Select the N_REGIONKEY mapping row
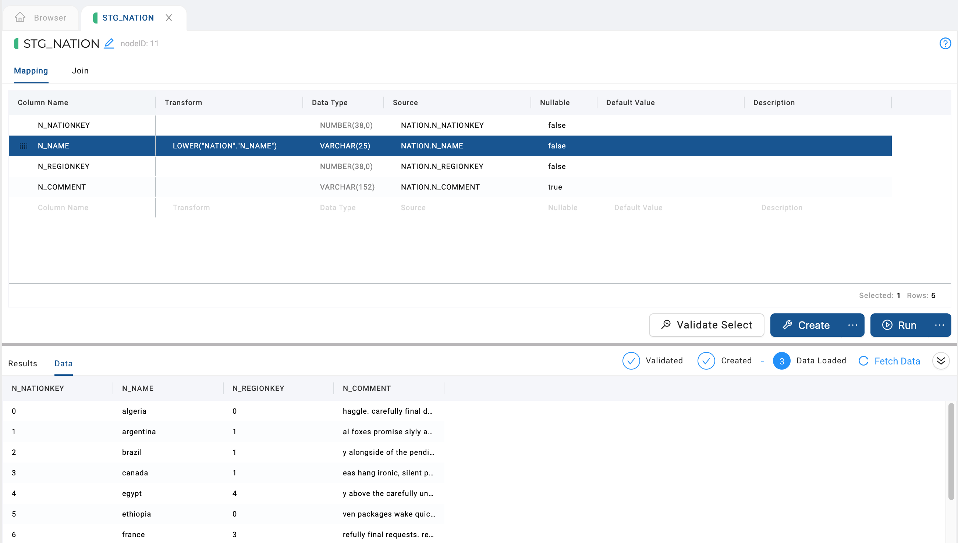Image resolution: width=958 pixels, height=543 pixels. click(x=450, y=166)
